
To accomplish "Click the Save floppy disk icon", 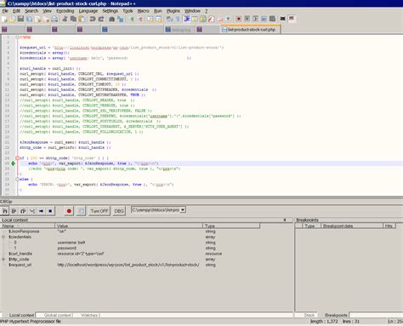I will point(20,19).
